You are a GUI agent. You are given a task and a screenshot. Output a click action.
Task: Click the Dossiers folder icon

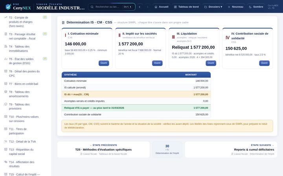coord(206,7)
